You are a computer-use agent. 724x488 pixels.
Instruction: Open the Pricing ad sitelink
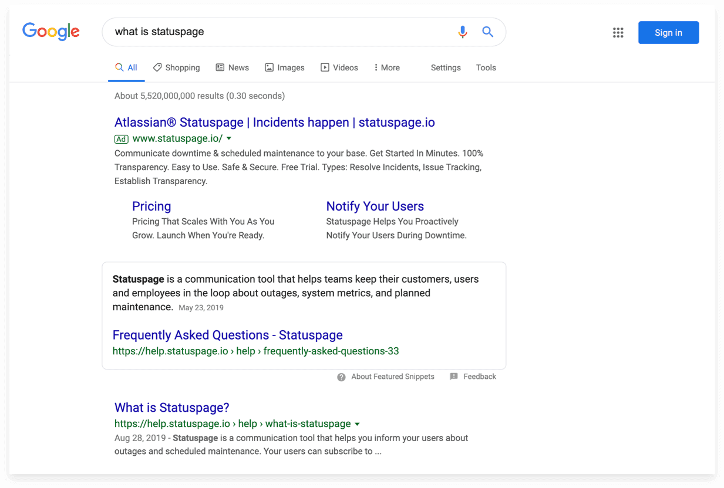click(151, 206)
